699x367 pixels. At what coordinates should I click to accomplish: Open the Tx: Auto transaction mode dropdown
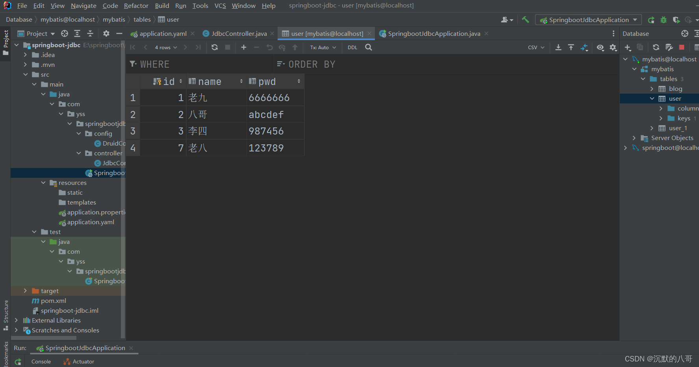[x=322, y=47]
